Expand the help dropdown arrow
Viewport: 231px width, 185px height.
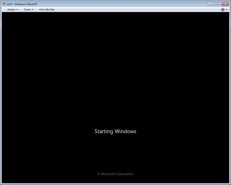point(227,10)
